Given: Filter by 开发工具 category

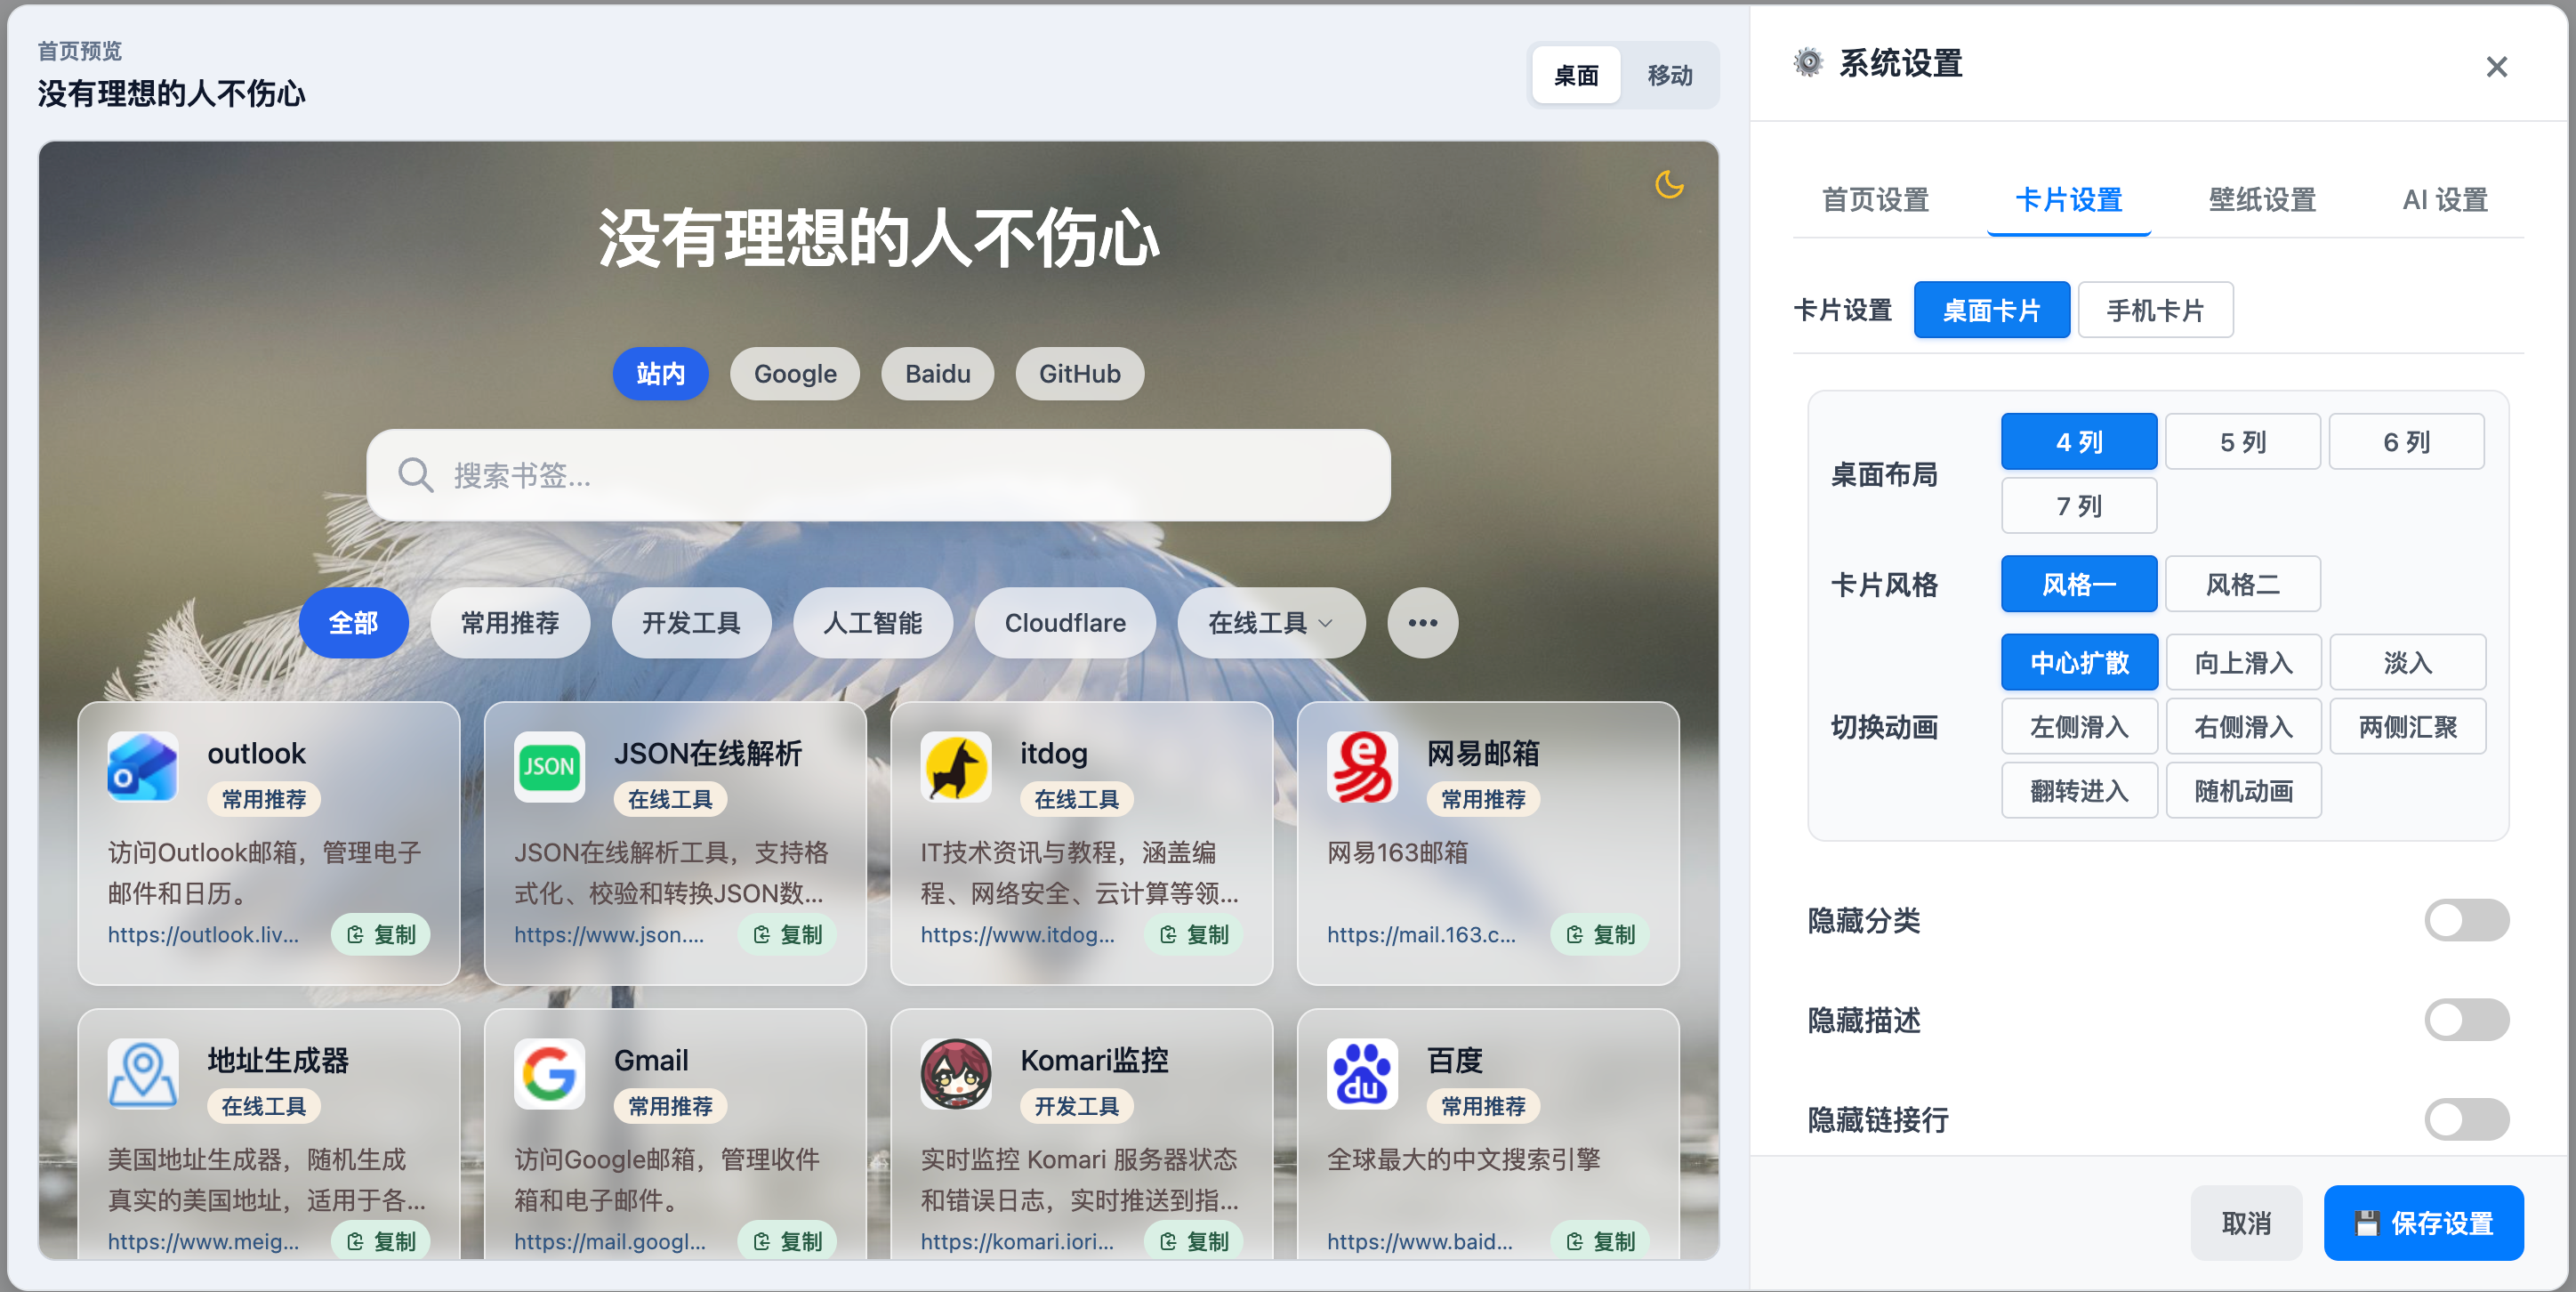Looking at the screenshot, I should coord(691,623).
